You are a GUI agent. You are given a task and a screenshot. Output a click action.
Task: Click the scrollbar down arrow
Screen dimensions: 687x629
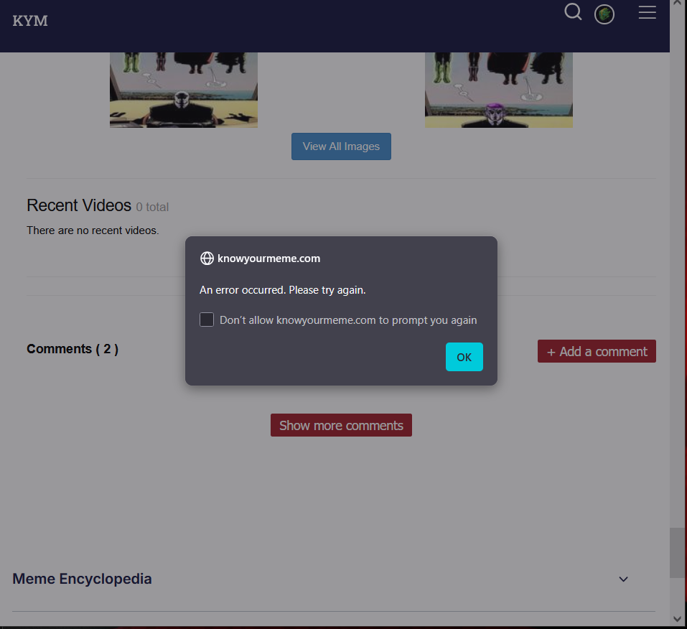[678, 619]
